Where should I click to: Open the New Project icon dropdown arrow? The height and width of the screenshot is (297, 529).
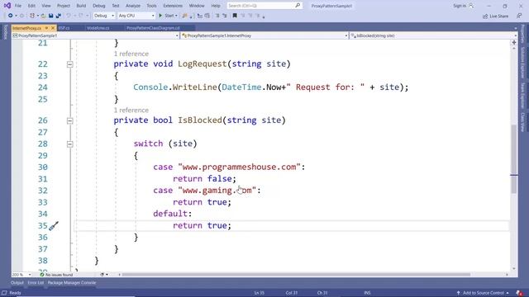37,16
